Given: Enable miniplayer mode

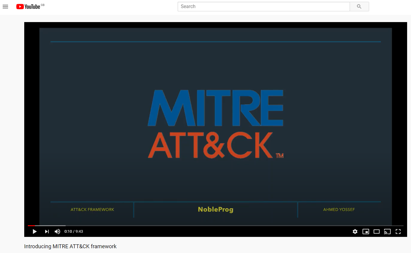Looking at the screenshot, I should point(366,232).
